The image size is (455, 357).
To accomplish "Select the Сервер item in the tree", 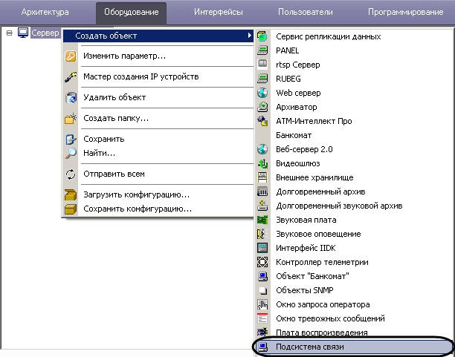I will [x=45, y=33].
